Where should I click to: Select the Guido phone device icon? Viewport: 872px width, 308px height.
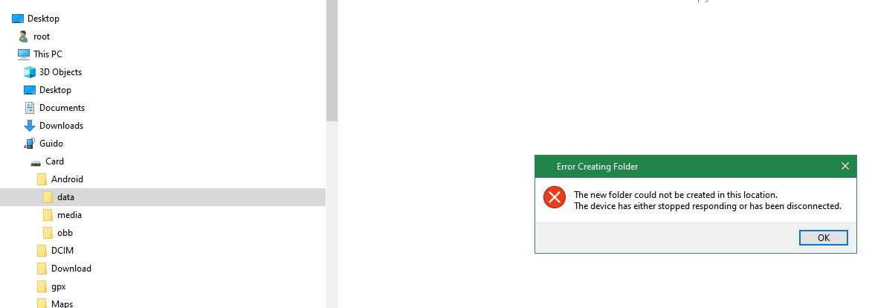tap(30, 144)
